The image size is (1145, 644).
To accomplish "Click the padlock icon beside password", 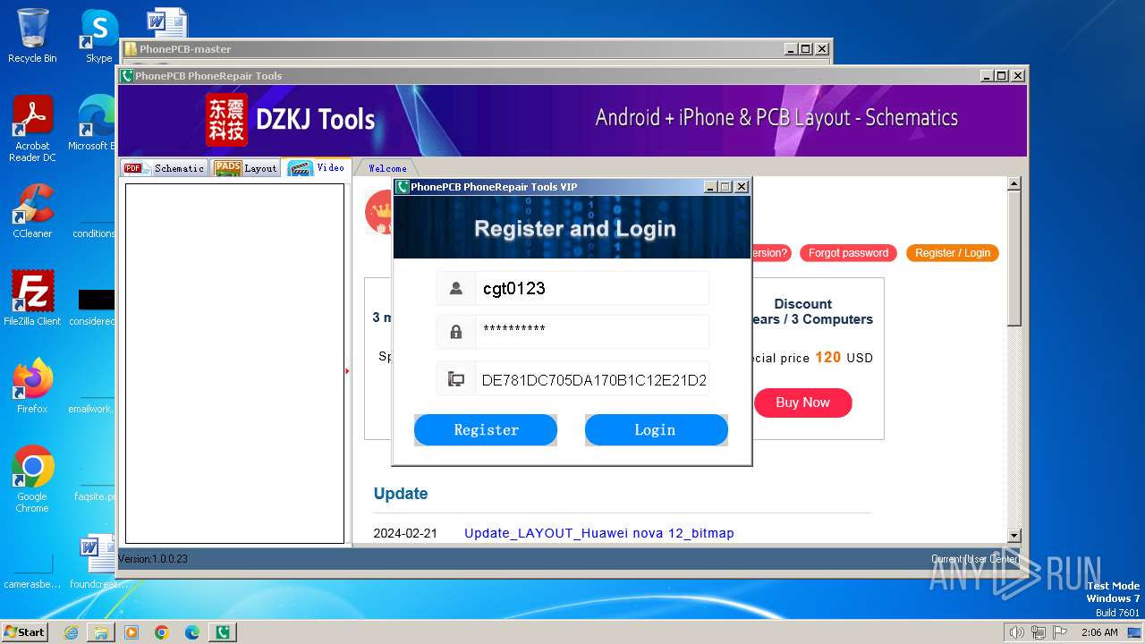I will click(x=455, y=332).
